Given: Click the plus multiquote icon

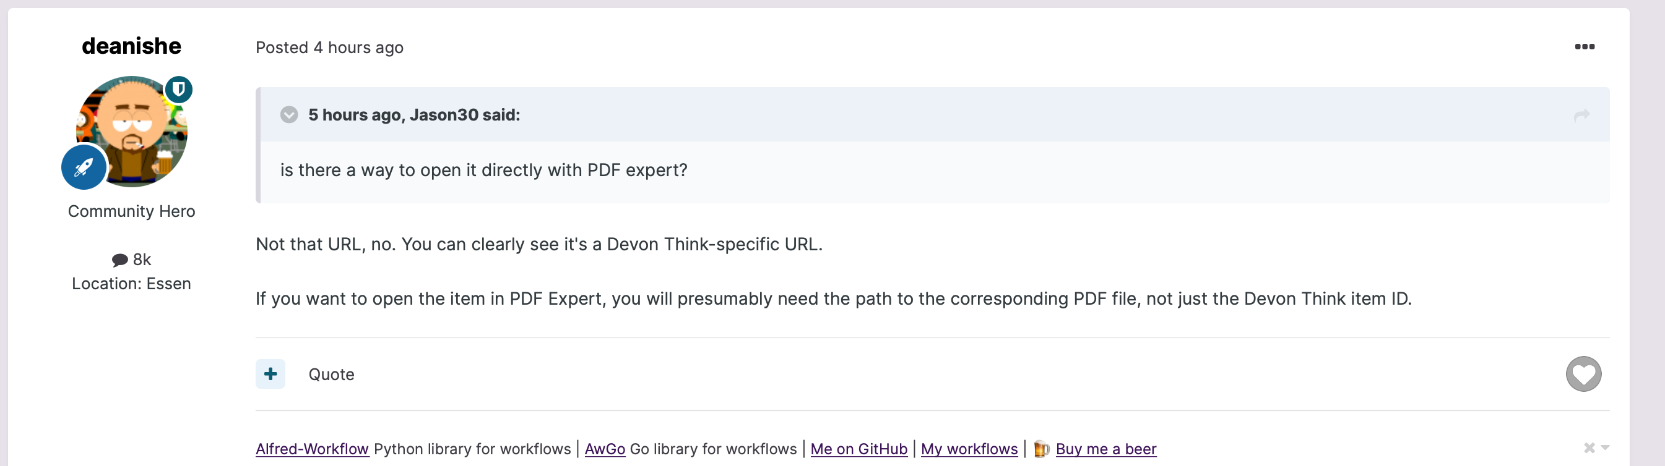Looking at the screenshot, I should click(x=270, y=374).
